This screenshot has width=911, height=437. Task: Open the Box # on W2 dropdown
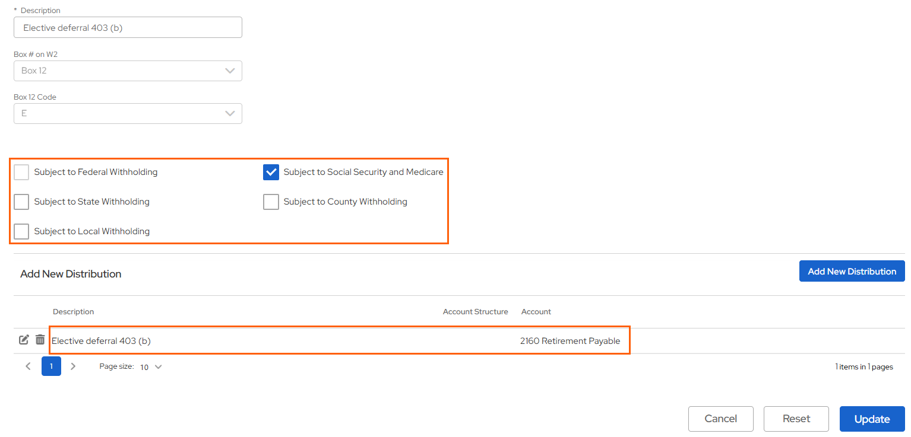coord(128,71)
